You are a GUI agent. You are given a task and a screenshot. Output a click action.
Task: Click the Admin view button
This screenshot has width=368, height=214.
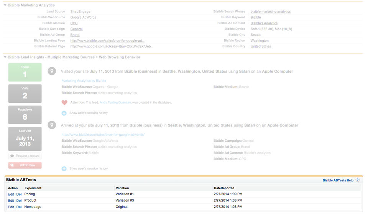click(x=25, y=165)
